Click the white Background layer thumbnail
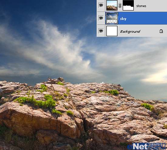 coord(112,31)
